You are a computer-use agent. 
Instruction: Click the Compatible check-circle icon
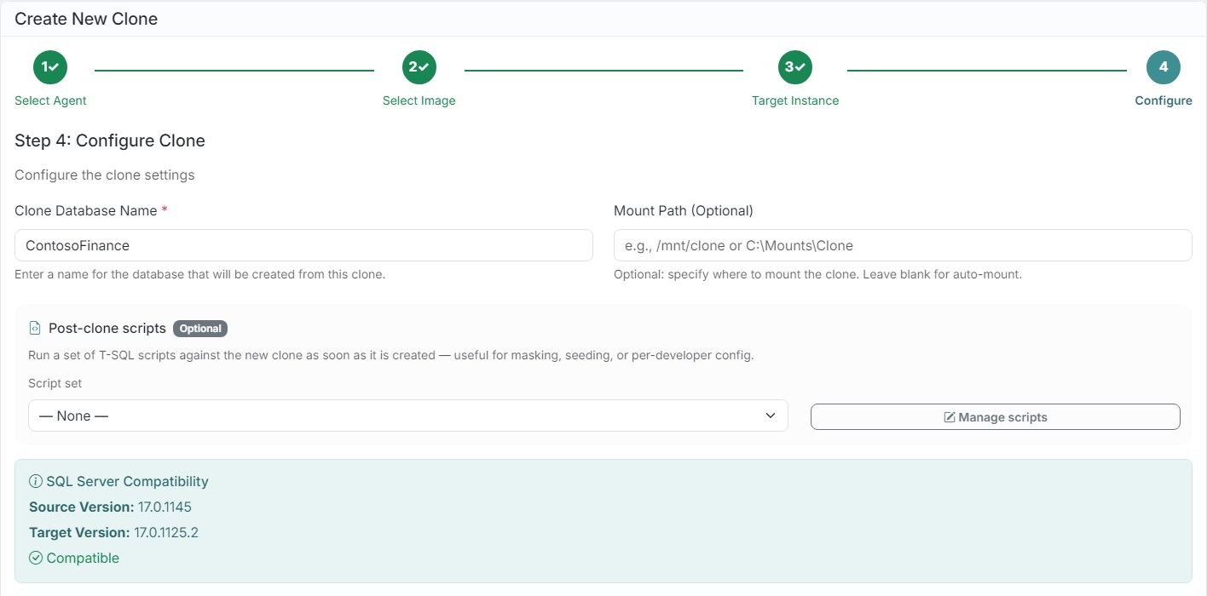(36, 558)
